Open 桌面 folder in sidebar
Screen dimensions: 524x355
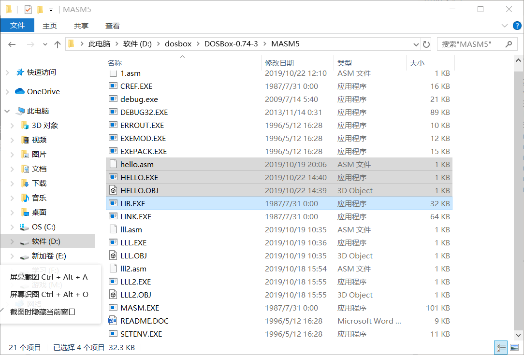(x=39, y=213)
